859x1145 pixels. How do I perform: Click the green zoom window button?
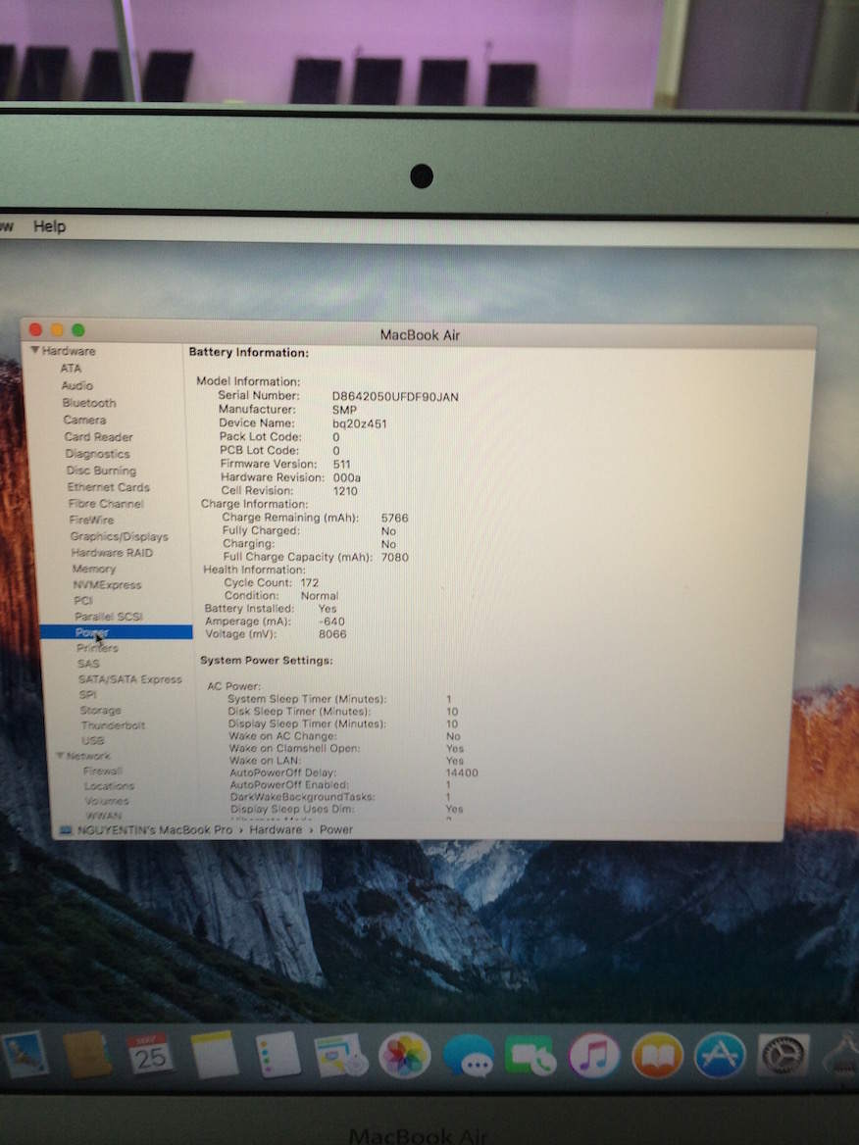78,330
